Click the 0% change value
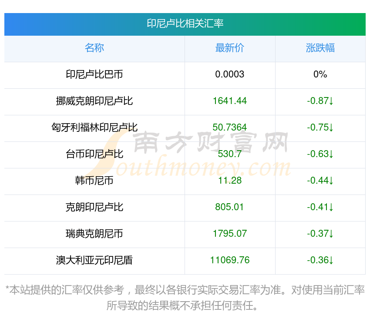The height and width of the screenshot is (319, 370). coord(320,74)
